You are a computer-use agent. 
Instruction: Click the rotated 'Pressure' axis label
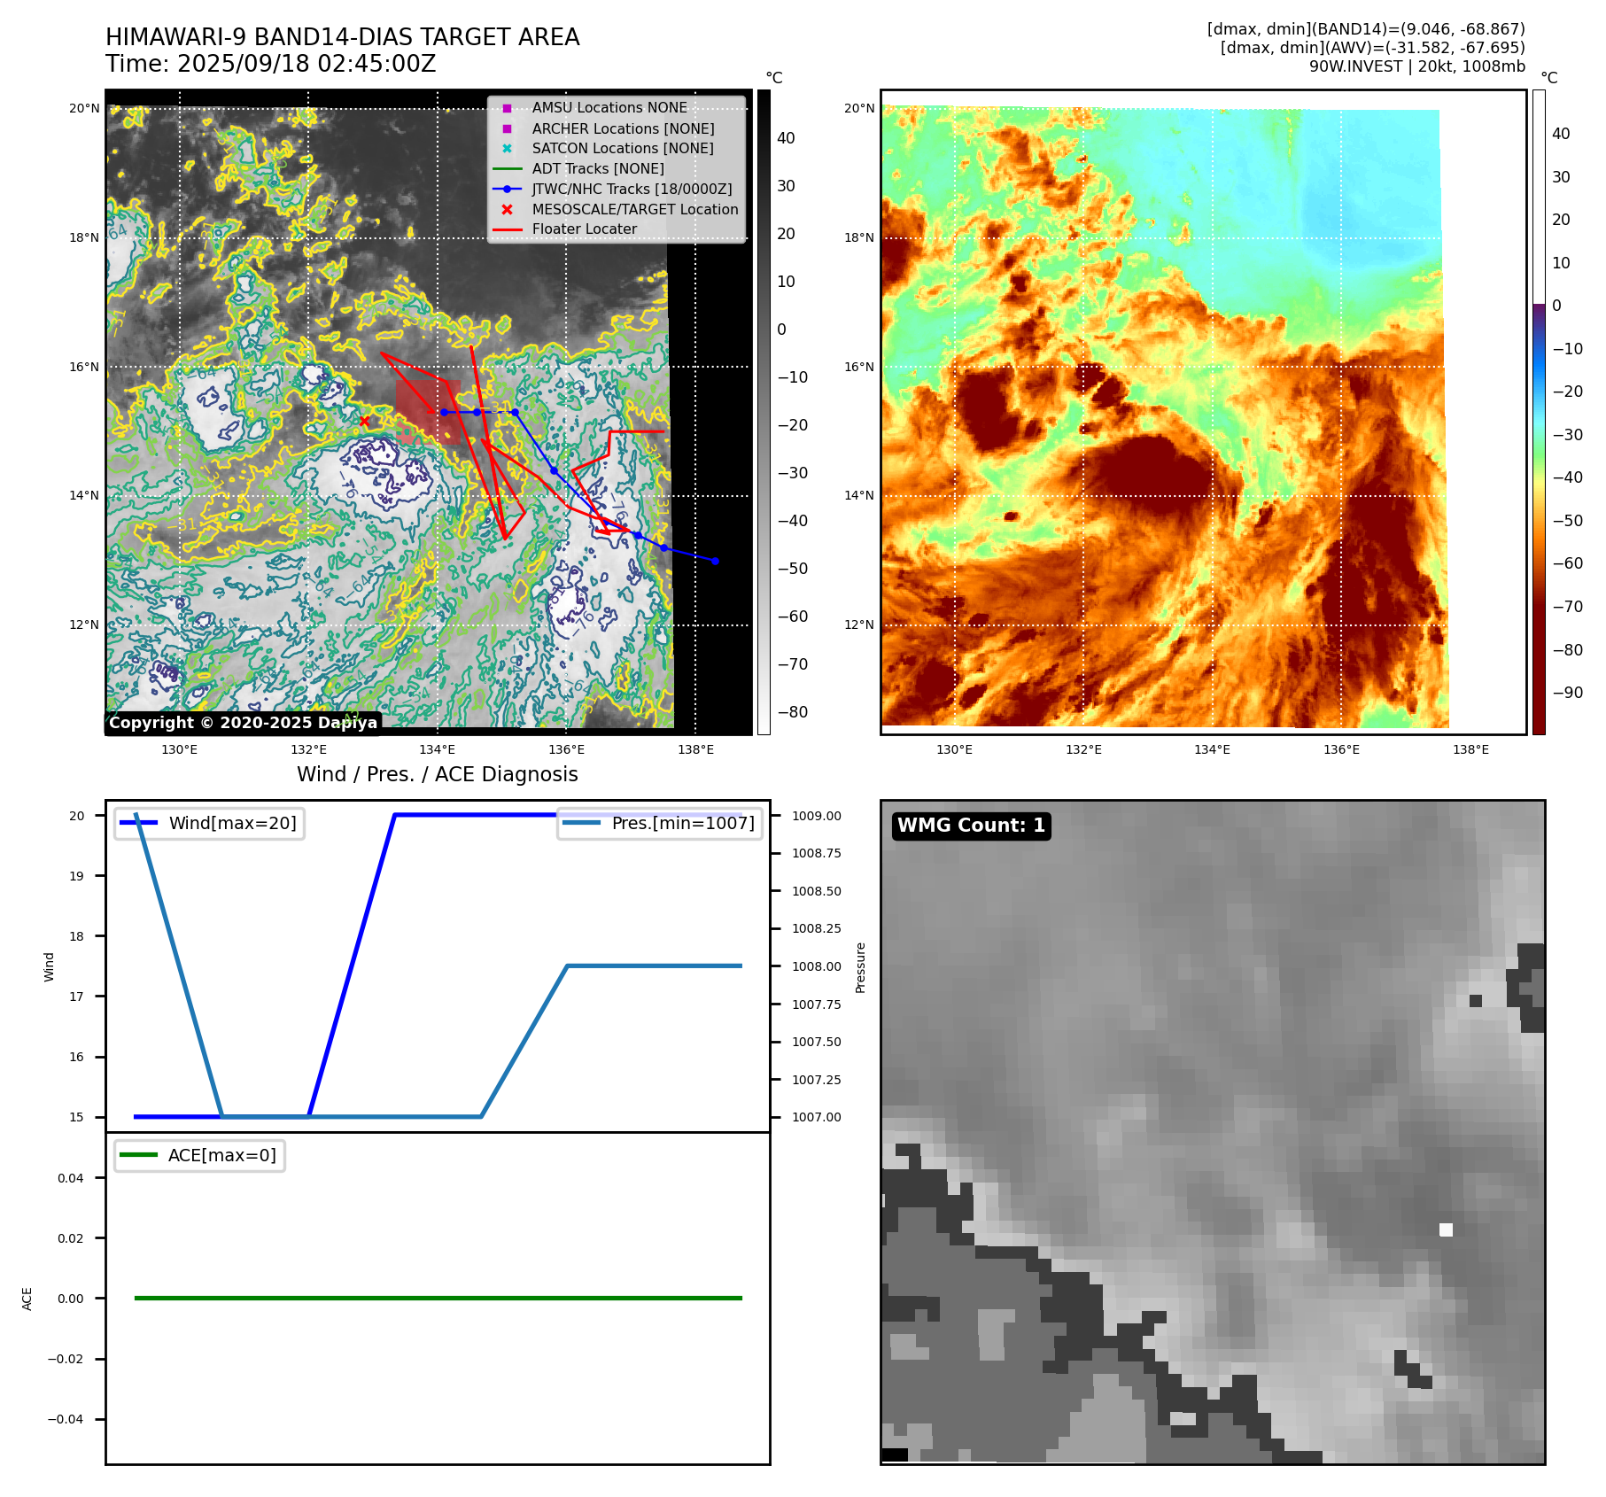(860, 967)
